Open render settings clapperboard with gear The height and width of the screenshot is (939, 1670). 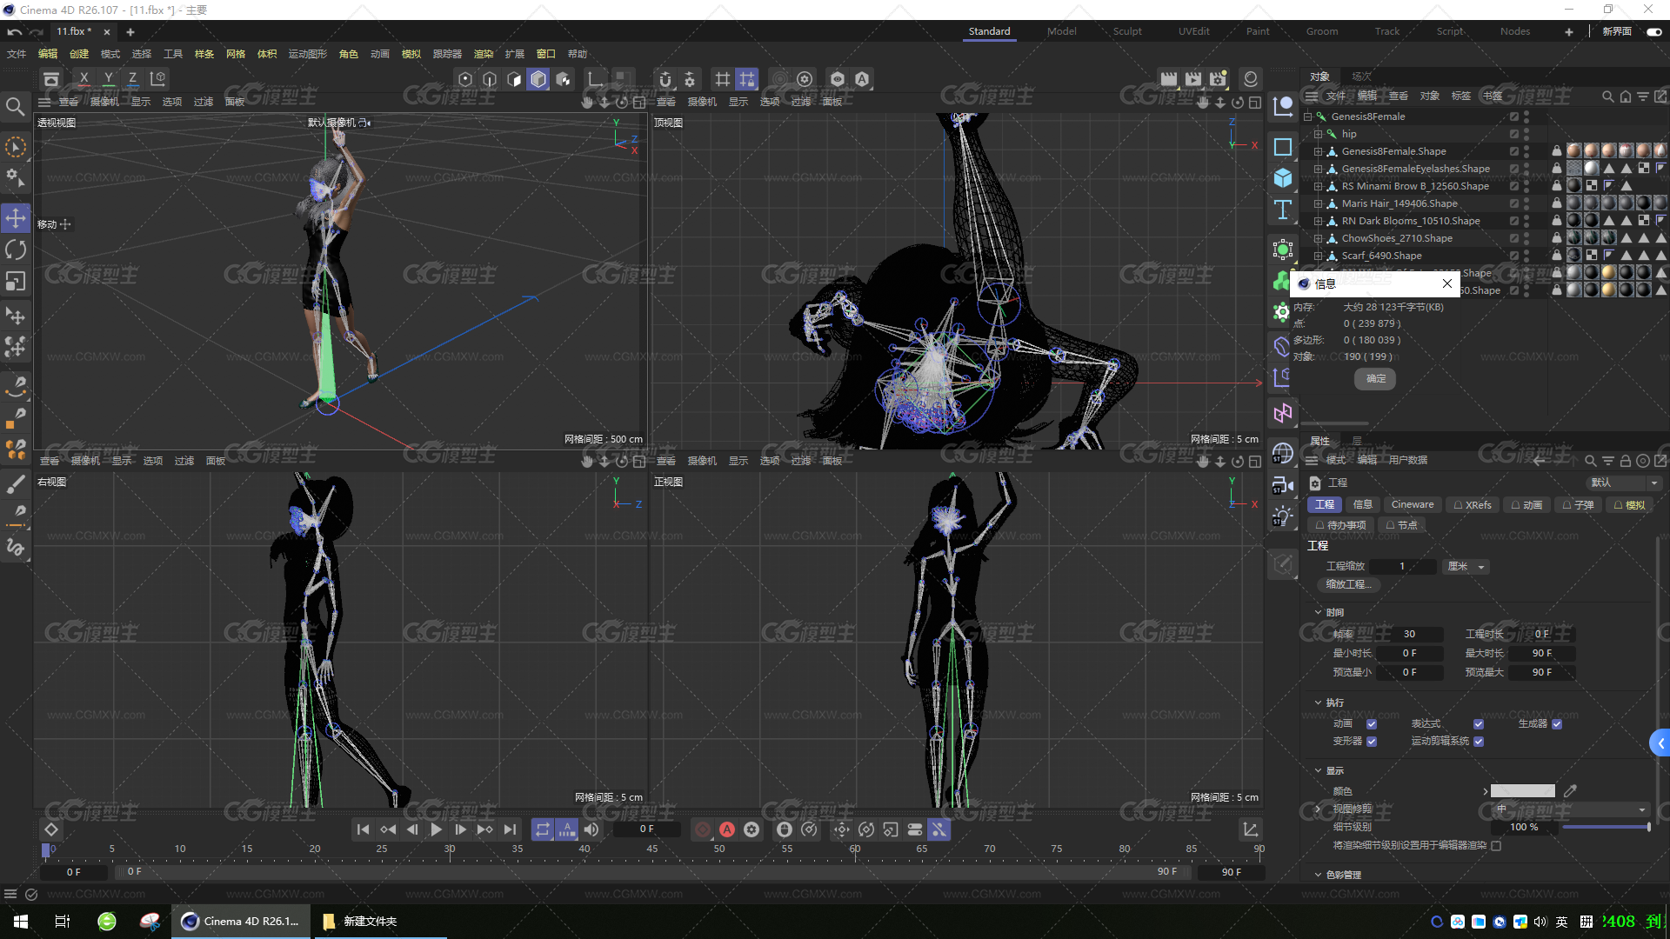(x=1218, y=79)
